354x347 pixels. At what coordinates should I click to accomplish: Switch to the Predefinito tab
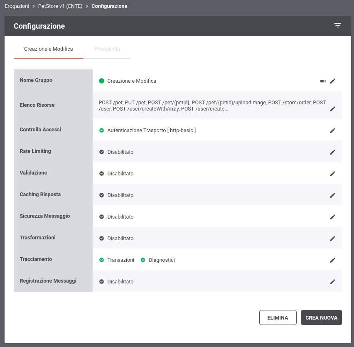click(108, 49)
